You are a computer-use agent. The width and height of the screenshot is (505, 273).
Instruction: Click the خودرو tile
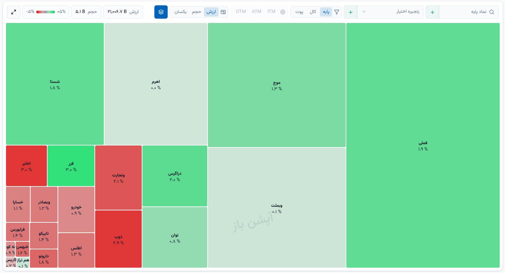point(76,209)
